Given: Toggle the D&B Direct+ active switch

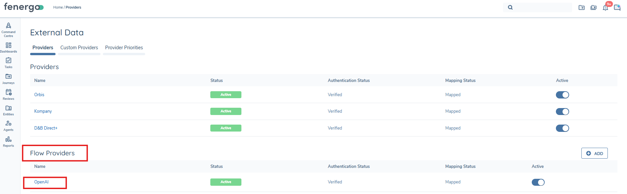Looking at the screenshot, I should point(562,128).
